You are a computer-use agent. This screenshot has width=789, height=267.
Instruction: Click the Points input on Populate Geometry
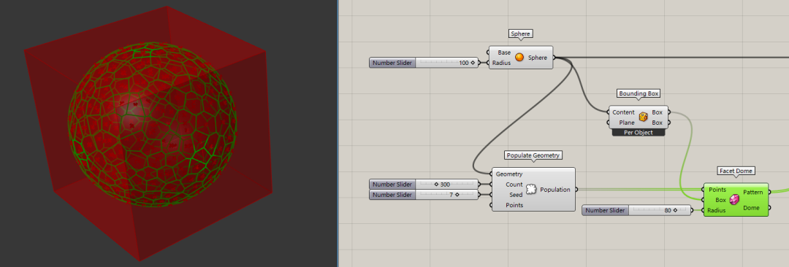[x=514, y=205]
